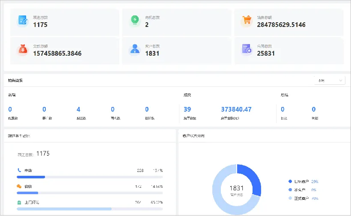Screen dimensions: 351x216
Task: Click the follow-up total 1175 card value
Action: [x=40, y=25]
